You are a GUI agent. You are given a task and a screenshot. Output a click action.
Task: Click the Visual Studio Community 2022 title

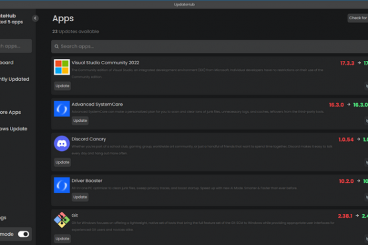coord(105,63)
